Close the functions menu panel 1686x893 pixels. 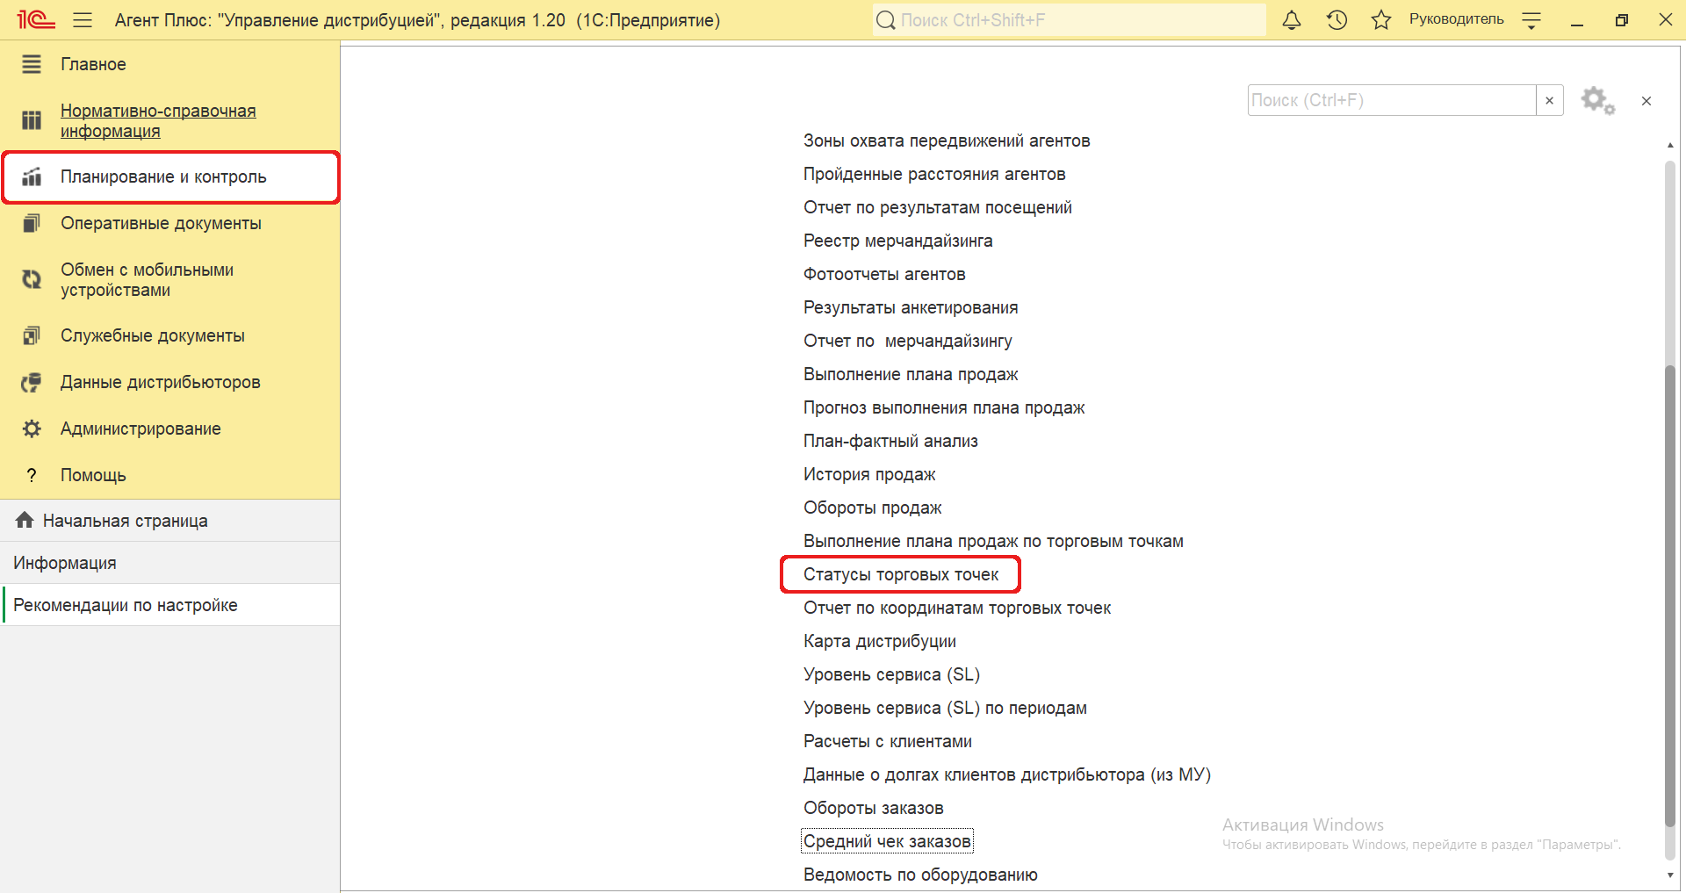coord(1646,100)
